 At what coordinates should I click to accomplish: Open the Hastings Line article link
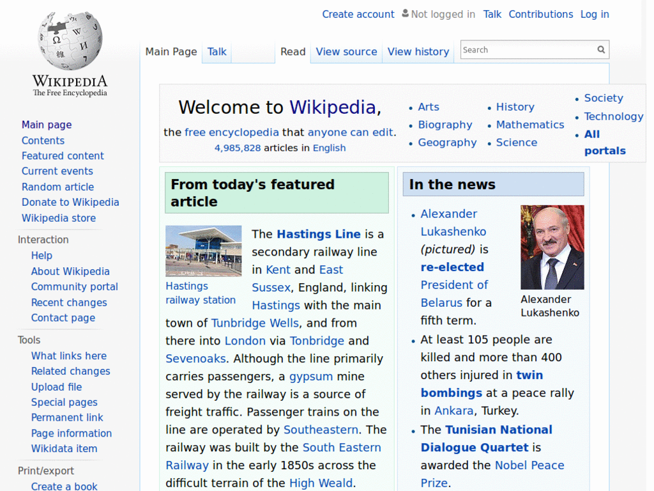(x=319, y=234)
